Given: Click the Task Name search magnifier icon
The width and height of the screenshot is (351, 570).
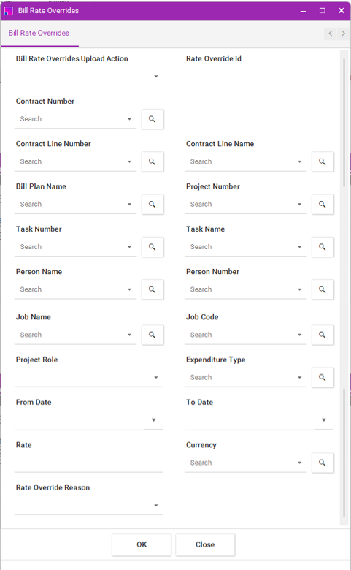Looking at the screenshot, I should coord(323,247).
